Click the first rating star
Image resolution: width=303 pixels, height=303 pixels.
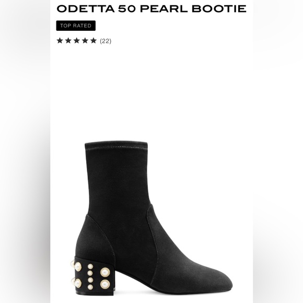[60, 41]
